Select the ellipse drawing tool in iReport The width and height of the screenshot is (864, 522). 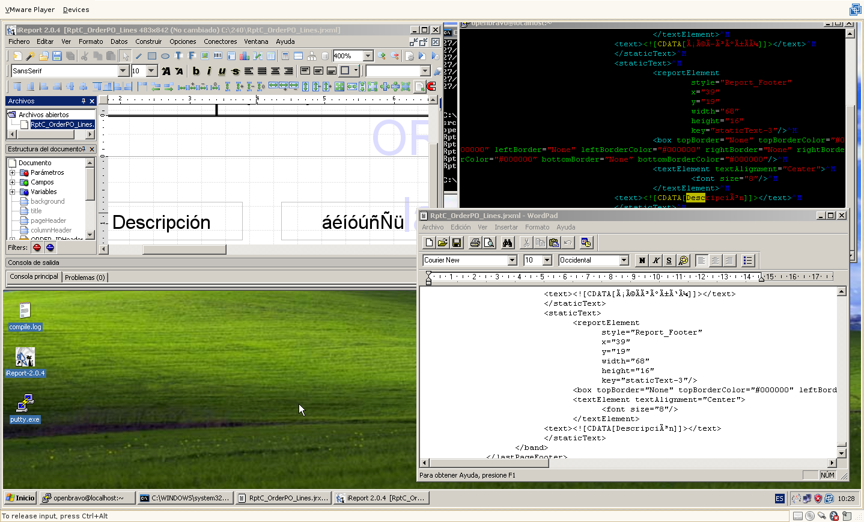point(165,56)
